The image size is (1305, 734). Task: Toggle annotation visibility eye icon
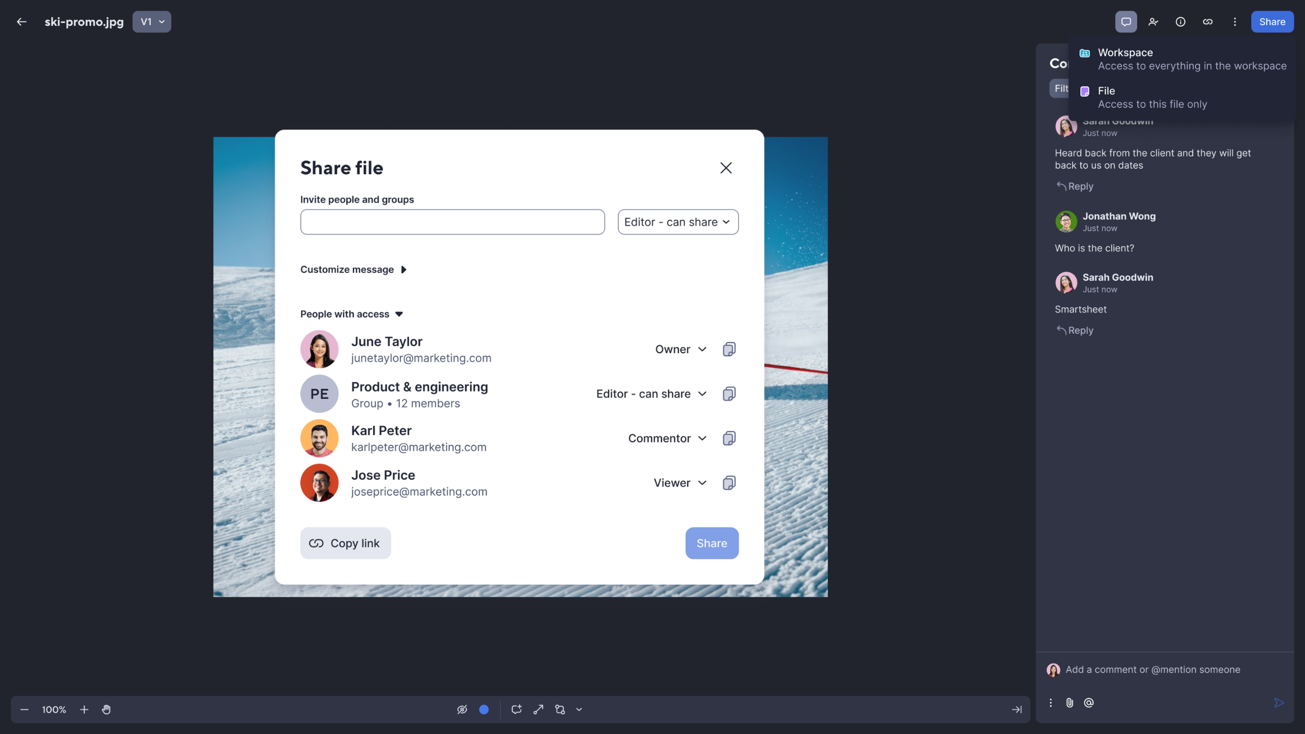pos(462,710)
